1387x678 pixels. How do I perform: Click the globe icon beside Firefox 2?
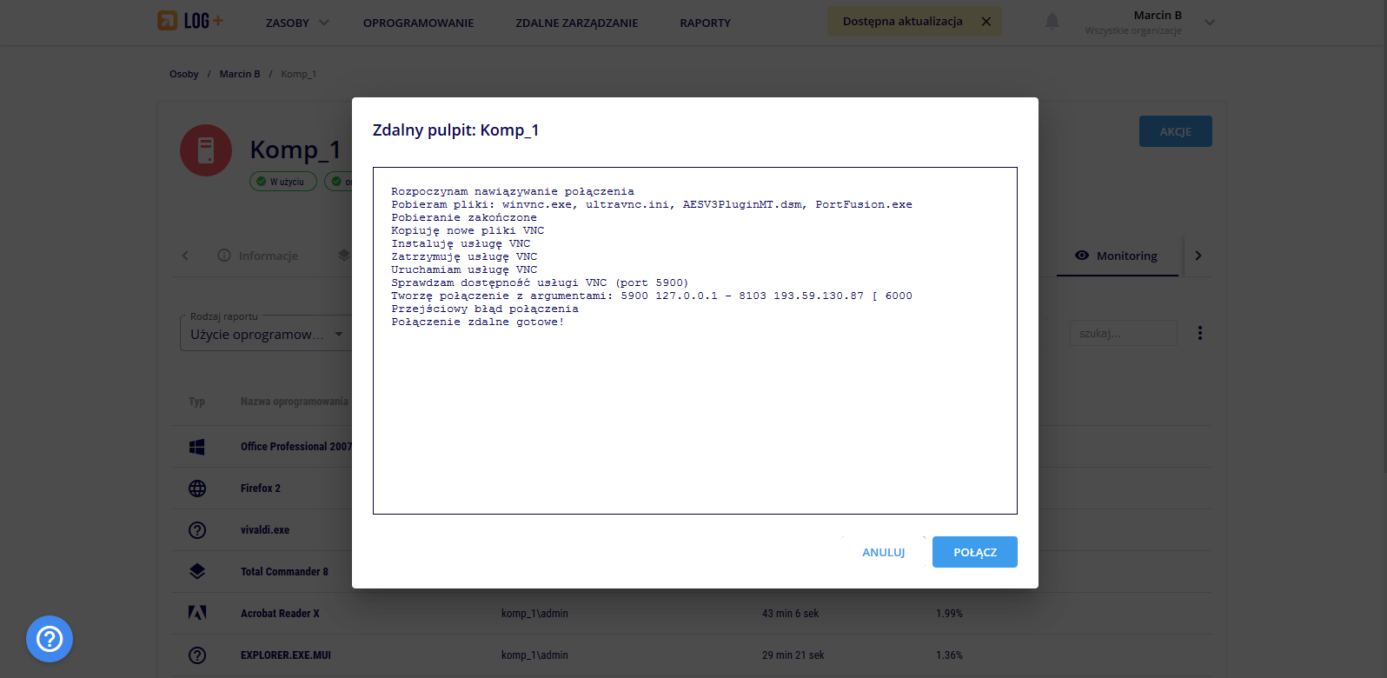197,489
